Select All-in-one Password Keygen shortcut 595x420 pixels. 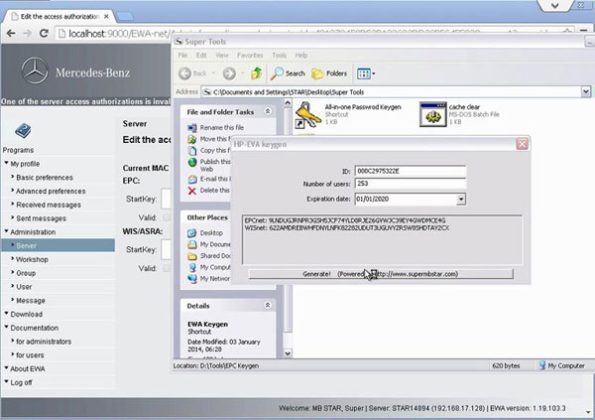click(x=348, y=114)
